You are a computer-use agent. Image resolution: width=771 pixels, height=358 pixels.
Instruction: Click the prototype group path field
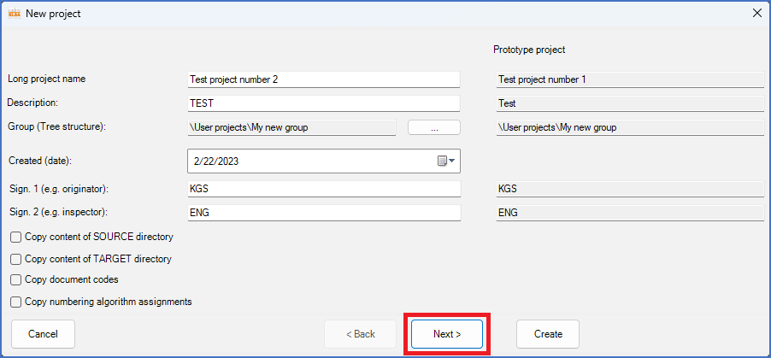click(629, 128)
